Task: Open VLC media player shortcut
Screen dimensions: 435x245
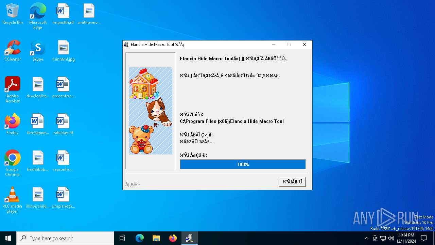Action: [13, 200]
